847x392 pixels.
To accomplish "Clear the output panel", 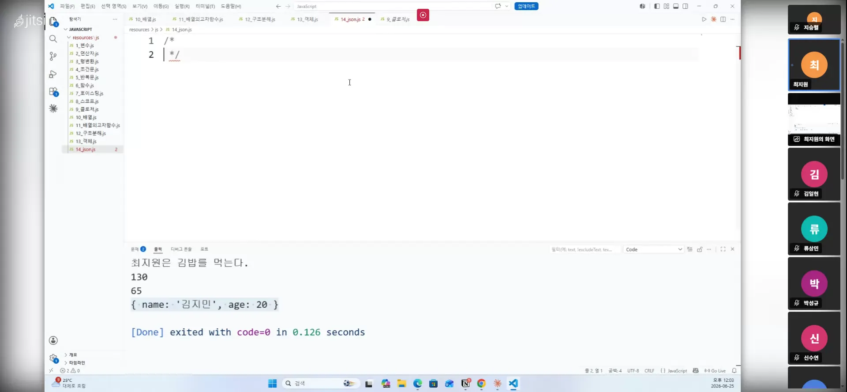I will 690,249.
